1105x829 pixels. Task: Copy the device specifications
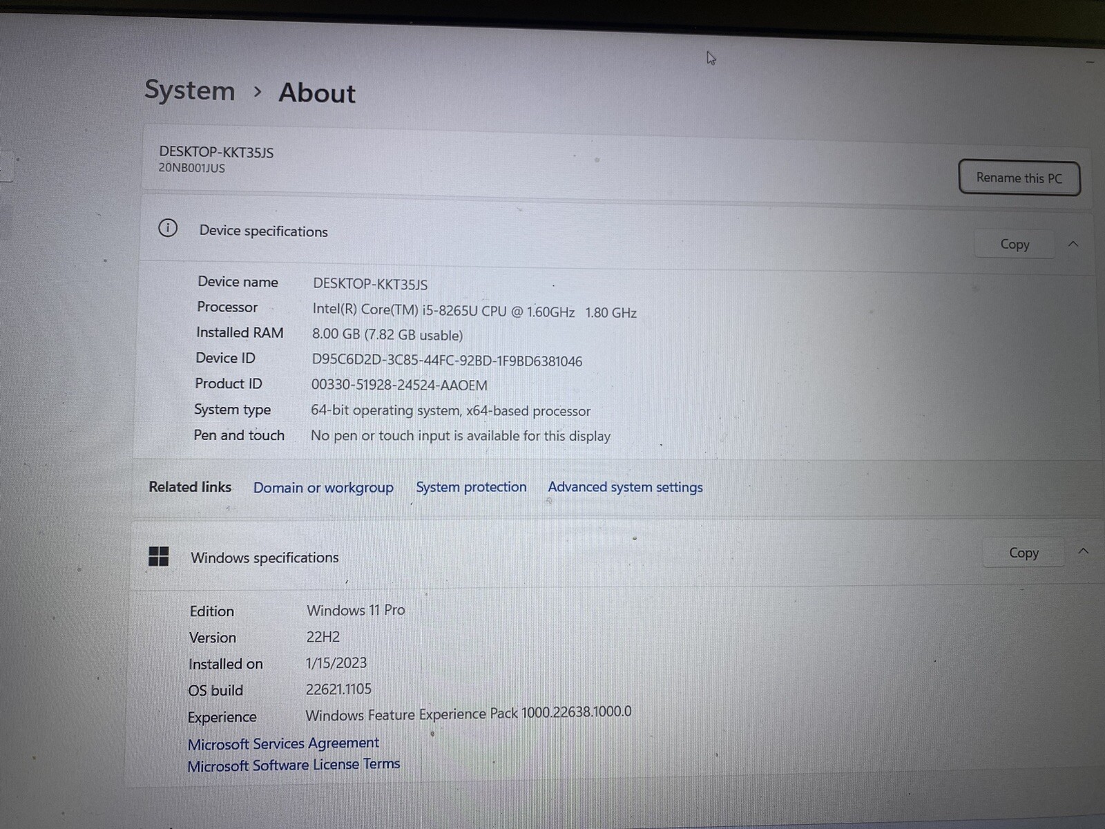tap(1014, 244)
